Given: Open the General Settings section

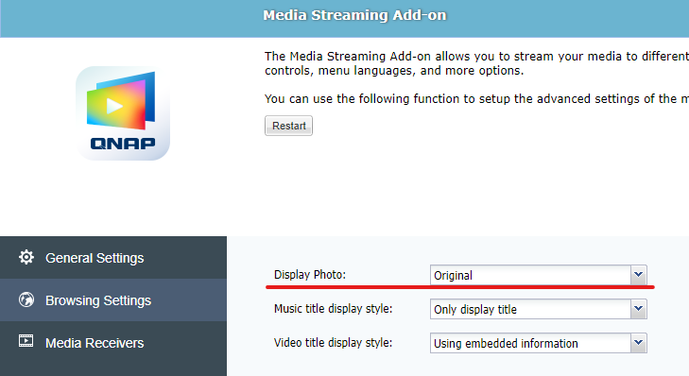Looking at the screenshot, I should pos(113,258).
